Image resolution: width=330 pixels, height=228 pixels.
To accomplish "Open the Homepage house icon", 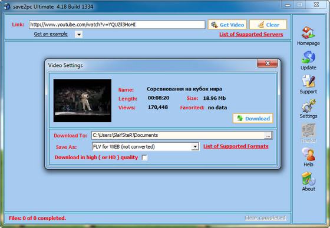I will 308,32.
